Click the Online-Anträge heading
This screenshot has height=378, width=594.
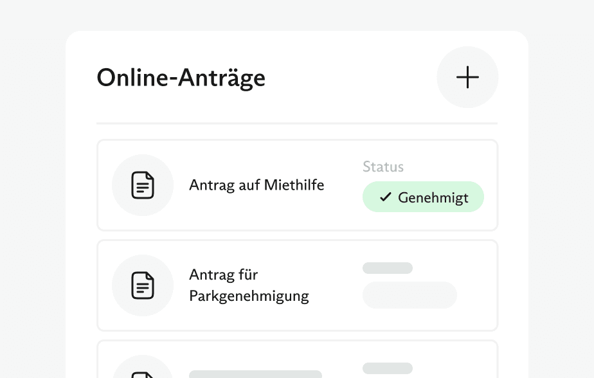(181, 78)
